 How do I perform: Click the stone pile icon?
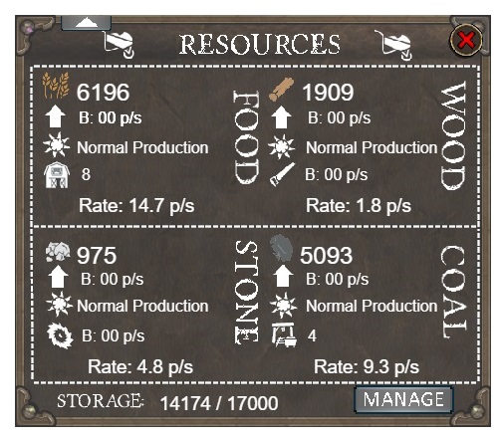coord(58,252)
